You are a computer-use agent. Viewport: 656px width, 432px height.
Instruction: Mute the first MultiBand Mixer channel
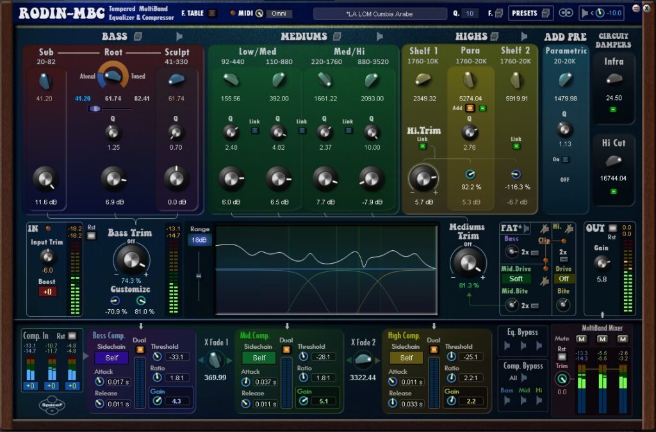pyautogui.click(x=582, y=339)
